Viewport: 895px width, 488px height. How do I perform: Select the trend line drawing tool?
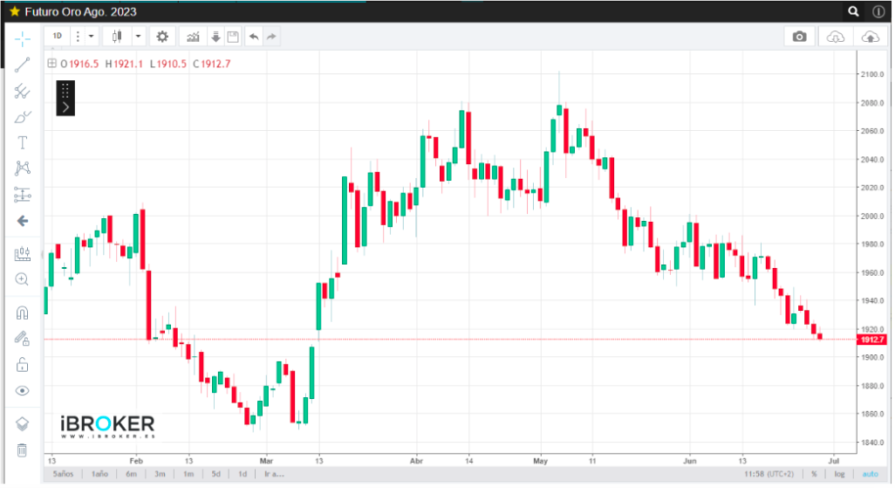click(23, 64)
